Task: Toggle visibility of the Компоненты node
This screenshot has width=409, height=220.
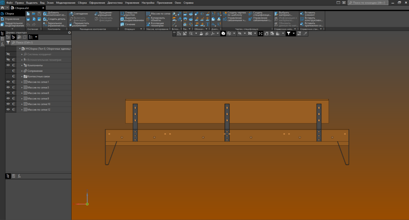Action: tap(8, 65)
